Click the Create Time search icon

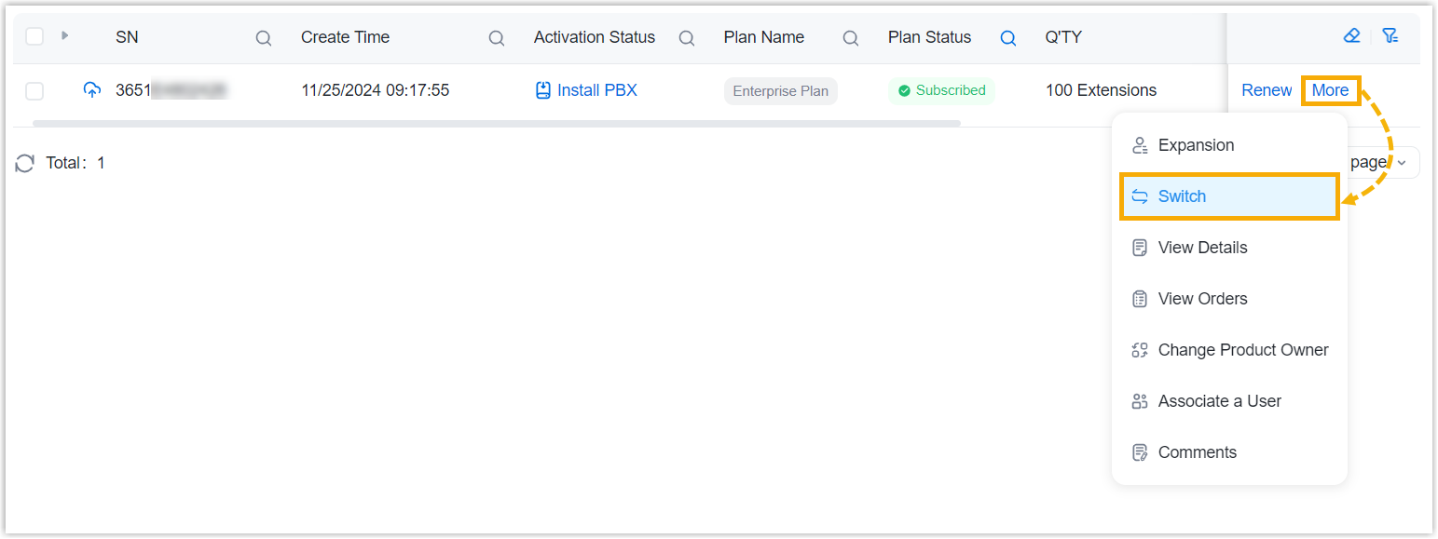click(497, 38)
